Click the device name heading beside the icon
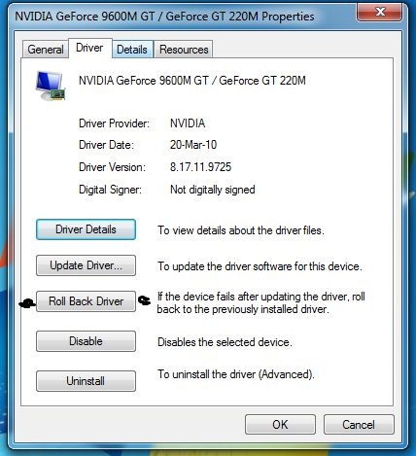 [x=192, y=81]
